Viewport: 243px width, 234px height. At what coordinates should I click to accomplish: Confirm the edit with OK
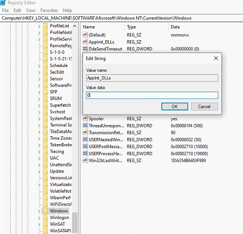click(174, 107)
